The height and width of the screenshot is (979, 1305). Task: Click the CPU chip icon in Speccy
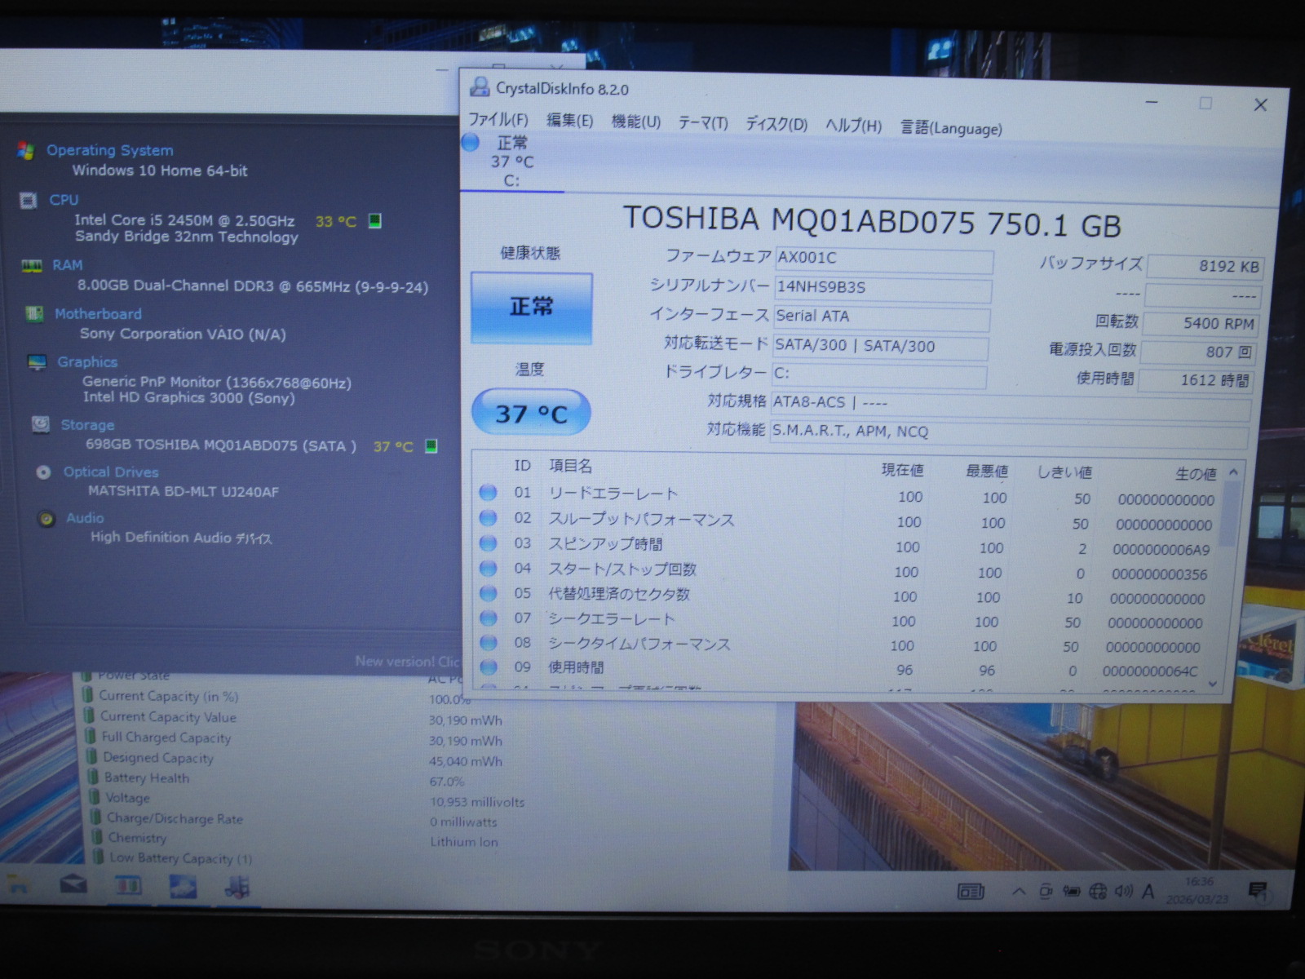[x=29, y=201]
